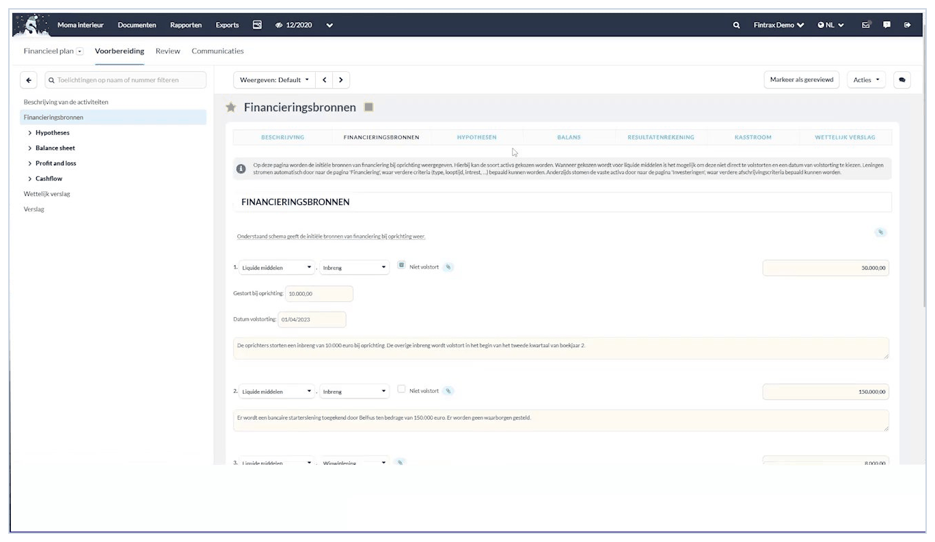Expand the Profit and loss tree item
This screenshot has width=935, height=542.
30,163
